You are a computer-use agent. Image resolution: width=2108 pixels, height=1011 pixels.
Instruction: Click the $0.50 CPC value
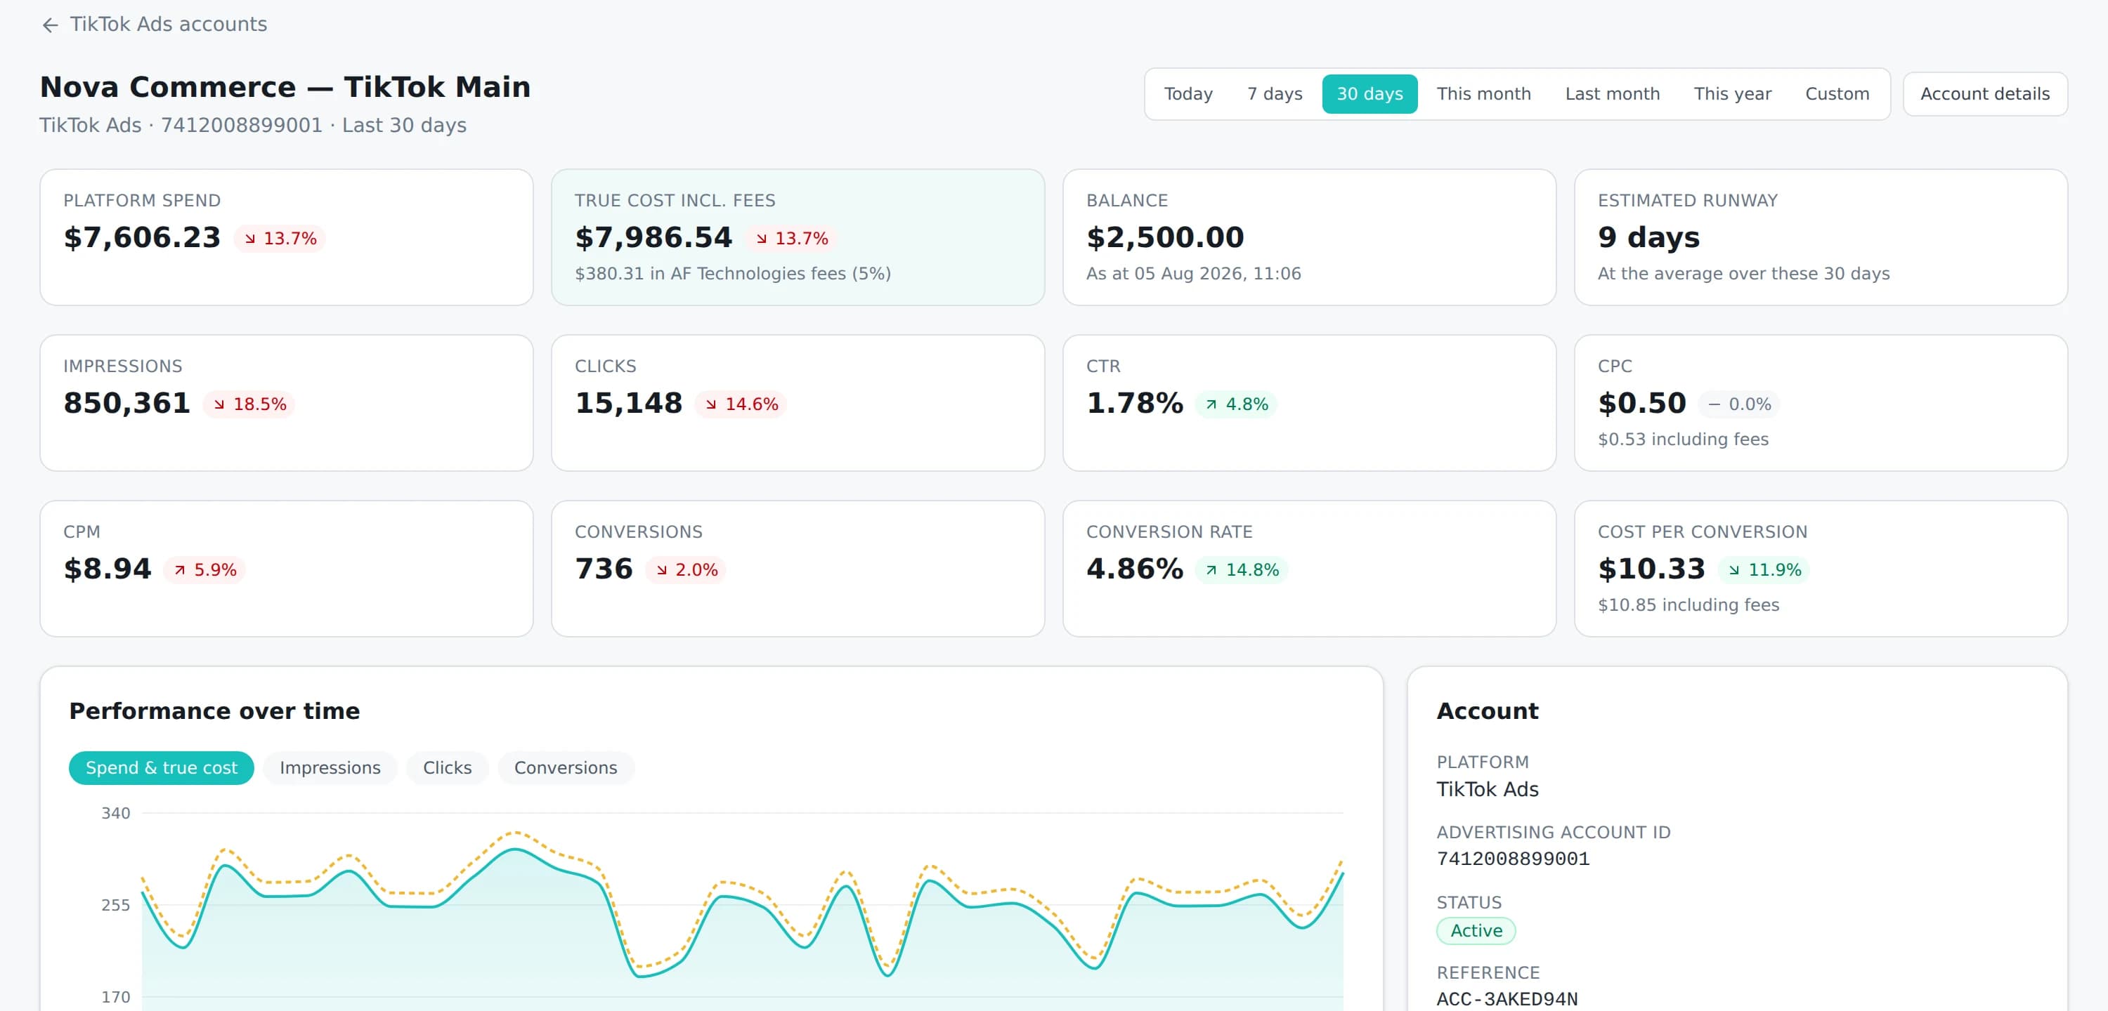click(1641, 403)
